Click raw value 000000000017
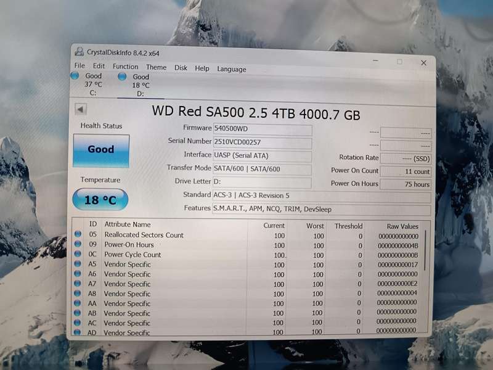 click(397, 265)
